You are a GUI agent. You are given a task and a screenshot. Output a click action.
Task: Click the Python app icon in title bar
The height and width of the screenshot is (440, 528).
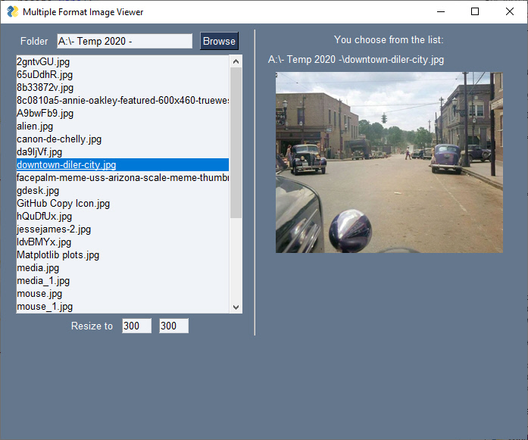pos(12,11)
